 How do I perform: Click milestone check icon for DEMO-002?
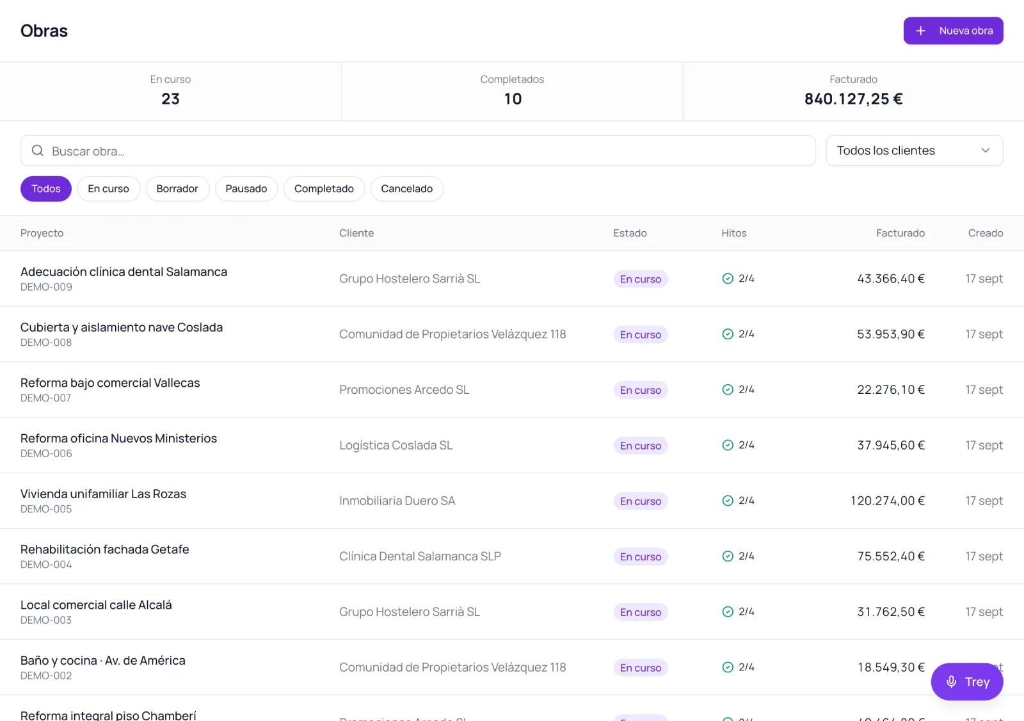728,667
